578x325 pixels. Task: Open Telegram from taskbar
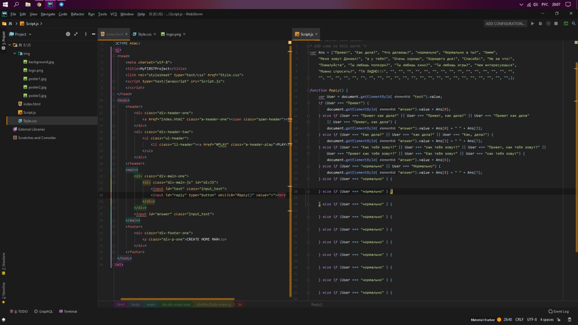[62, 4]
